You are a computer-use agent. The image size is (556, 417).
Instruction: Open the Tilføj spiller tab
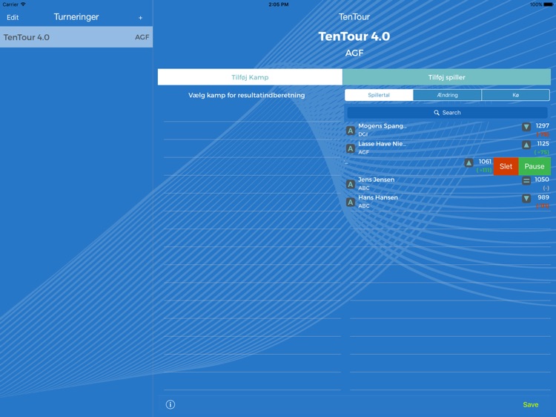(x=446, y=77)
